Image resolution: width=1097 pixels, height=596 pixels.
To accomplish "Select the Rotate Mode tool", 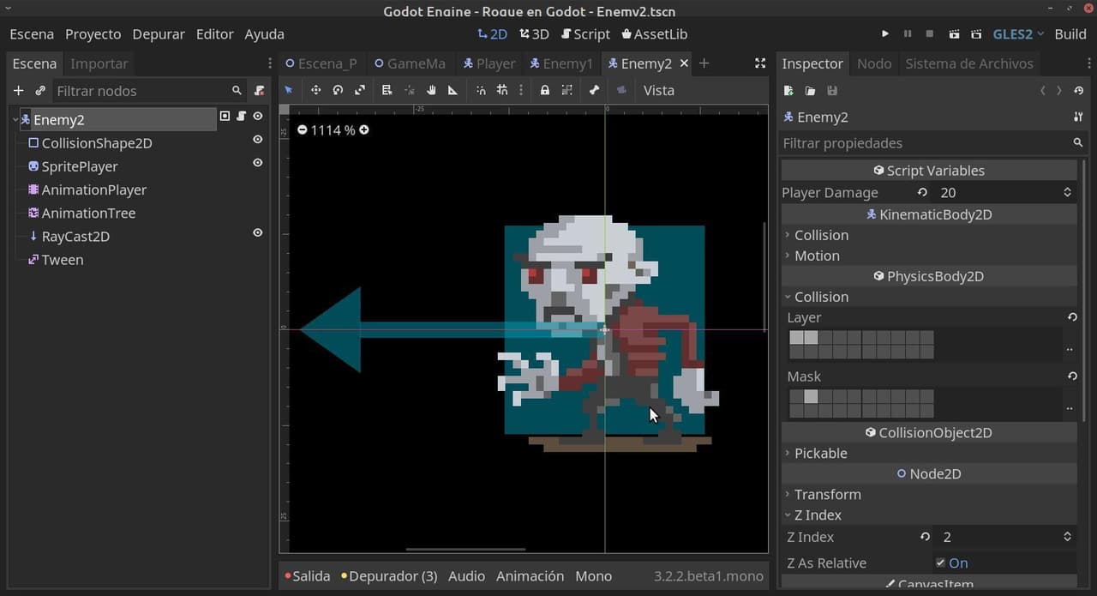I will coord(338,90).
